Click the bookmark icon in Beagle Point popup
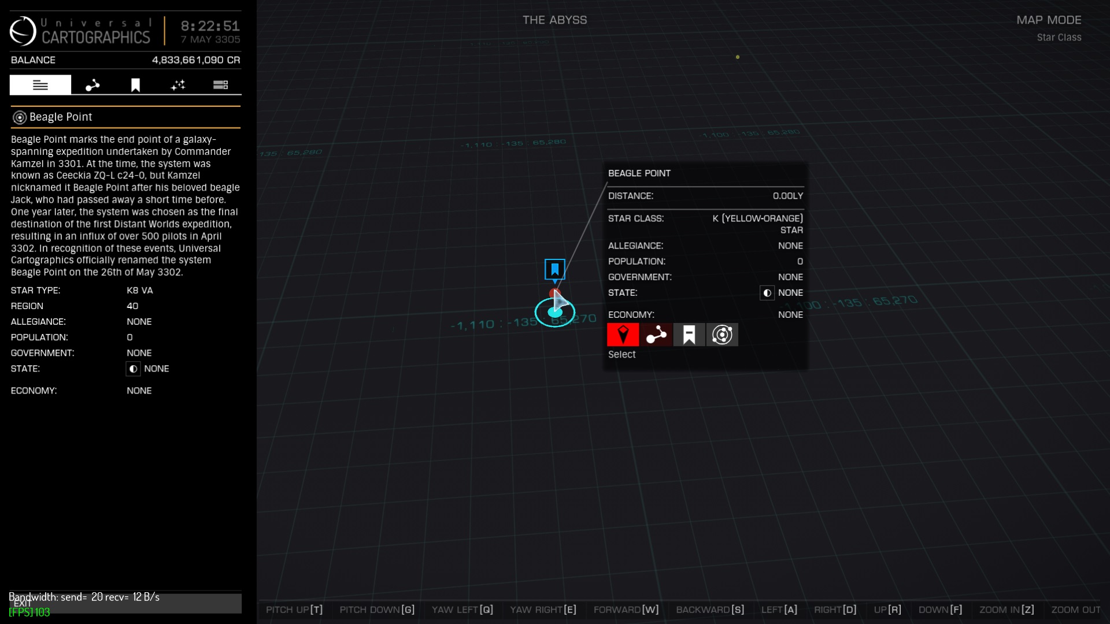Screen dimensions: 1110x624 tap(689, 335)
